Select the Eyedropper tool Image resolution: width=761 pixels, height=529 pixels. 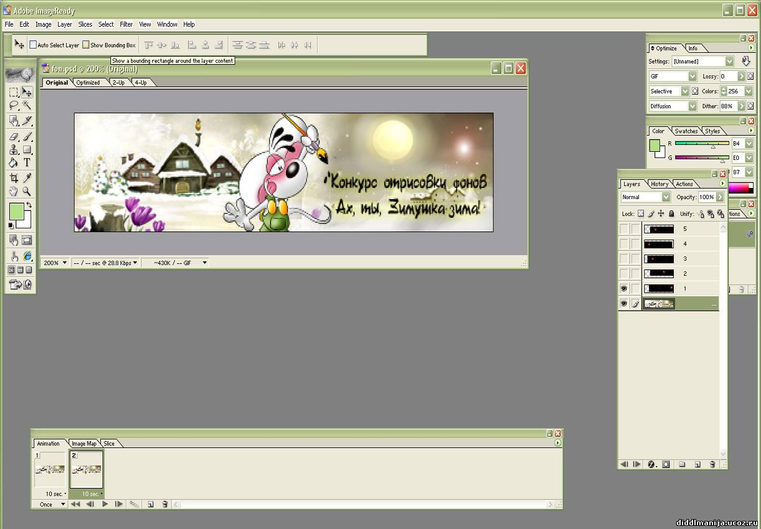27,179
